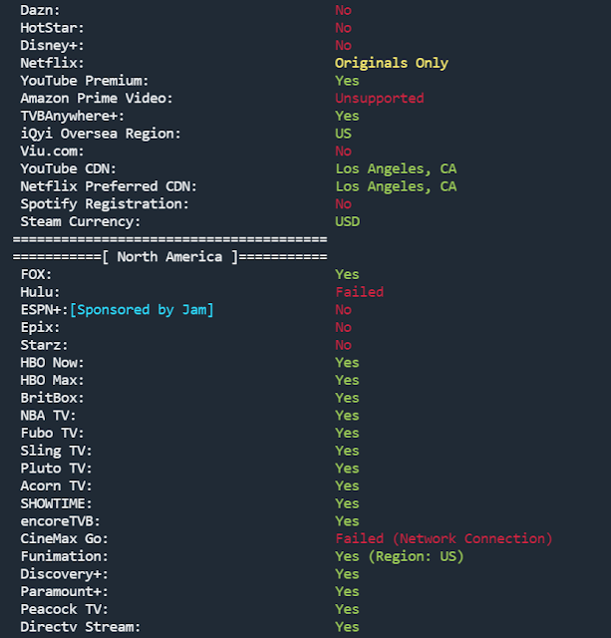
Task: Click the YouTube CDN "Los Angeles, CA" value
Action: point(395,168)
